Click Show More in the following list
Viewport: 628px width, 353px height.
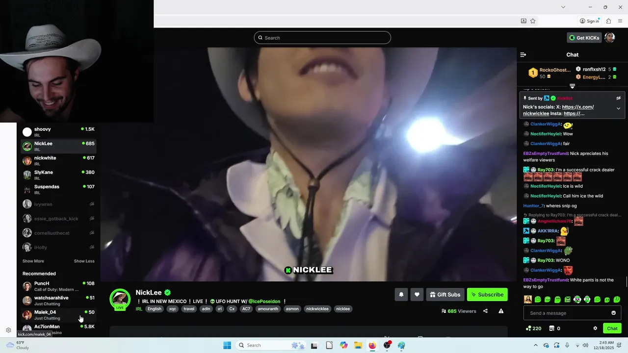pos(33,261)
